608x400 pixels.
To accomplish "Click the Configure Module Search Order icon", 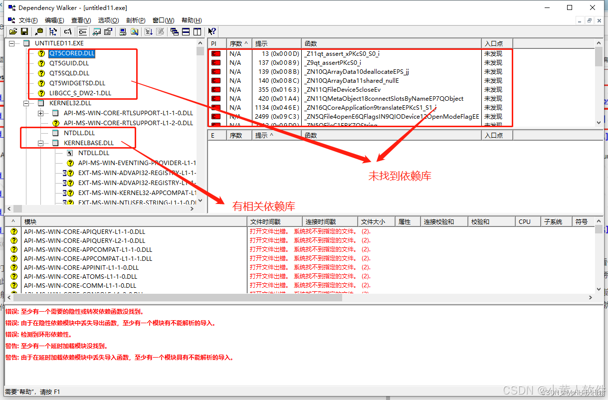I will click(134, 31).
